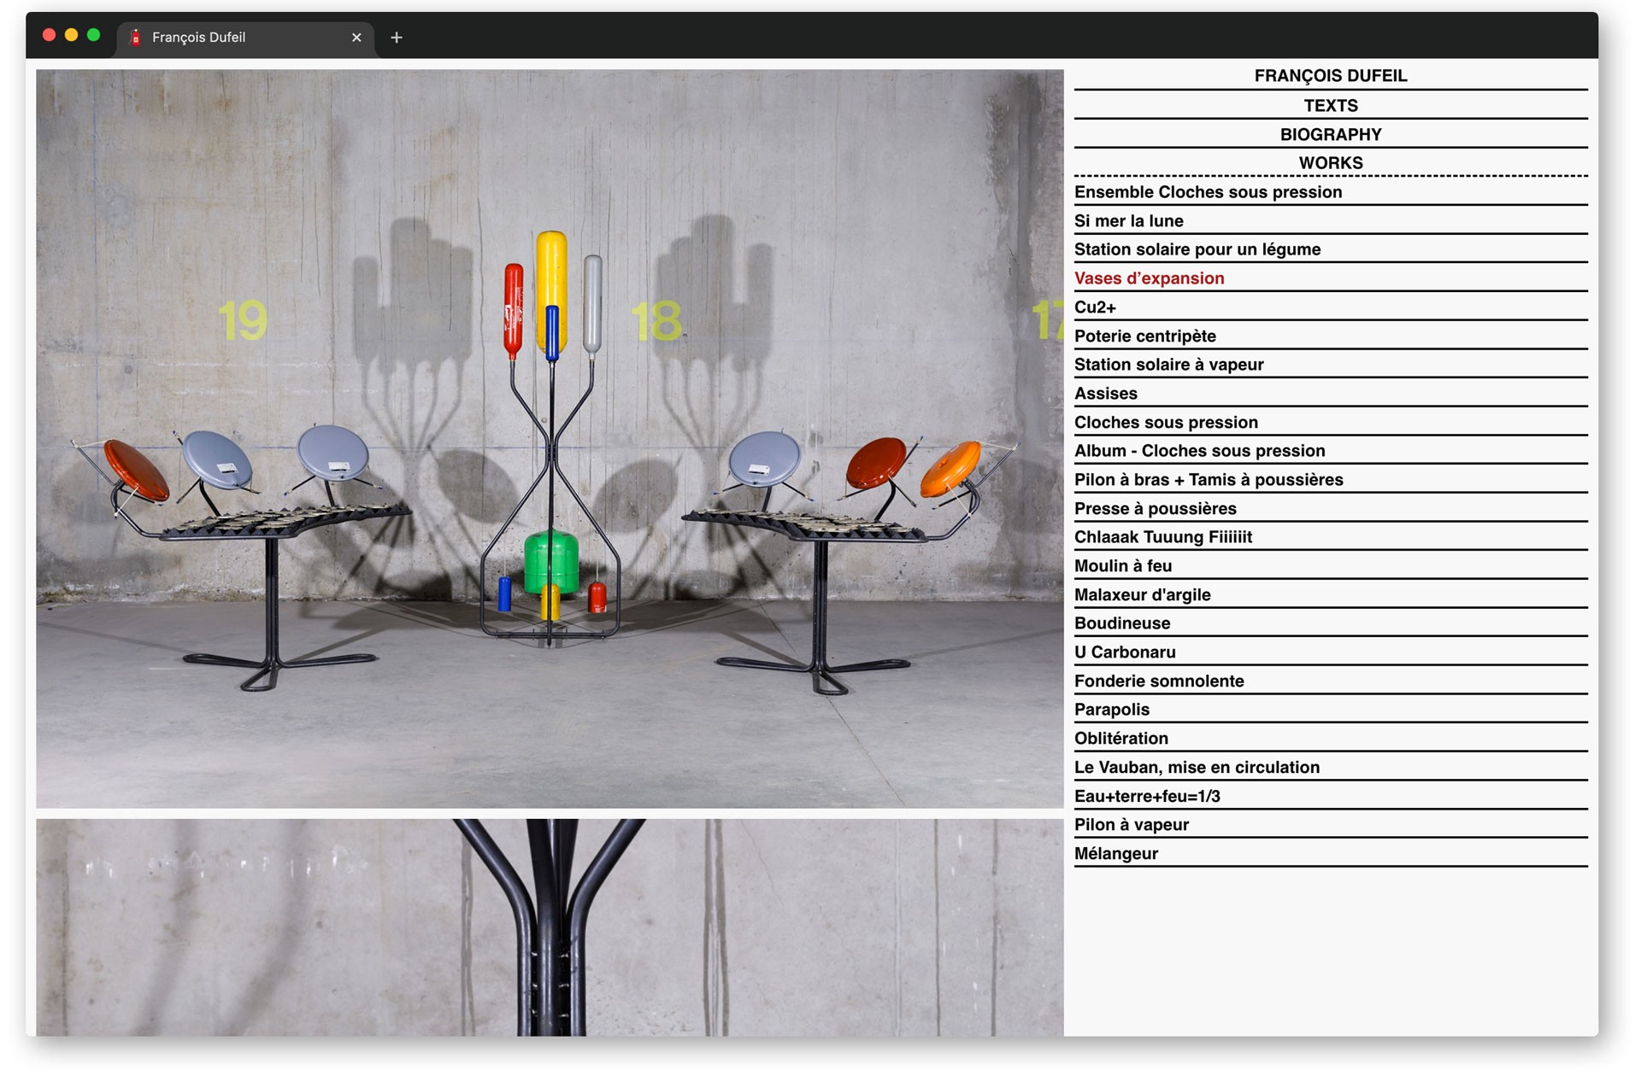Image resolution: width=1641 pixels, height=1076 pixels.
Task: Open Station solaire à vapeur
Action: (x=1168, y=365)
